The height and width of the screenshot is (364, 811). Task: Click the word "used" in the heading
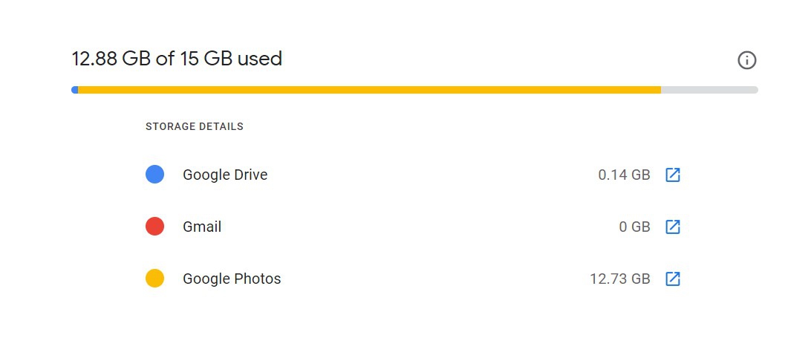click(259, 59)
